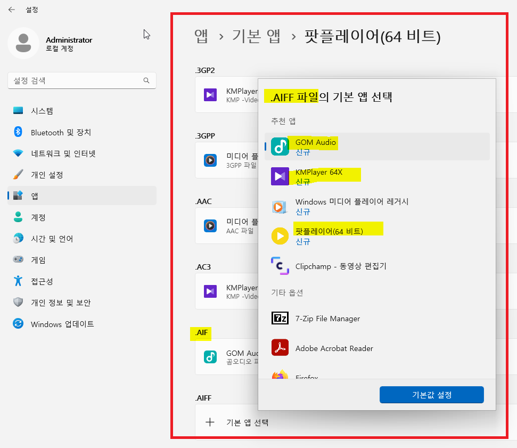Click the 접근성 person icon
The image size is (517, 448).
(x=18, y=281)
